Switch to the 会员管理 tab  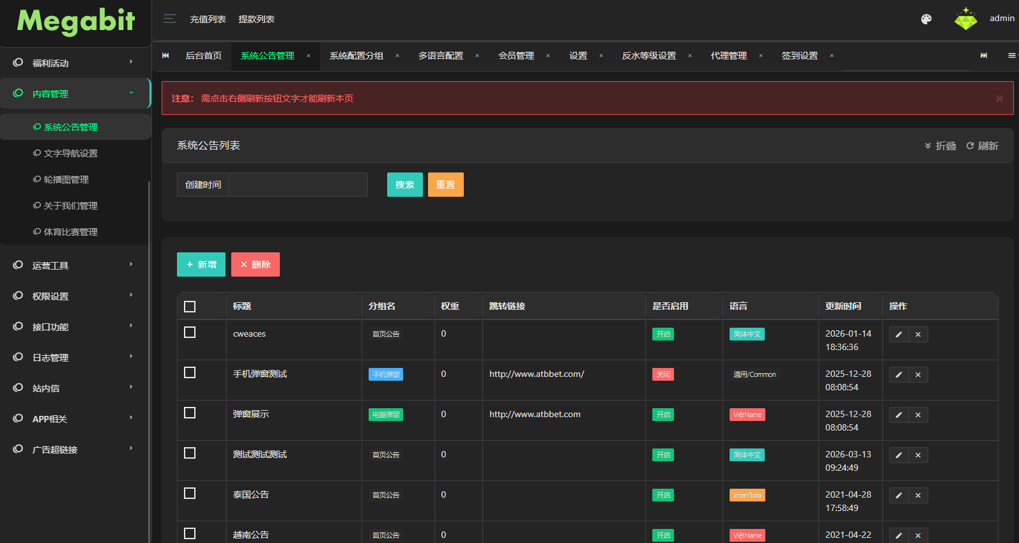pyautogui.click(x=516, y=56)
